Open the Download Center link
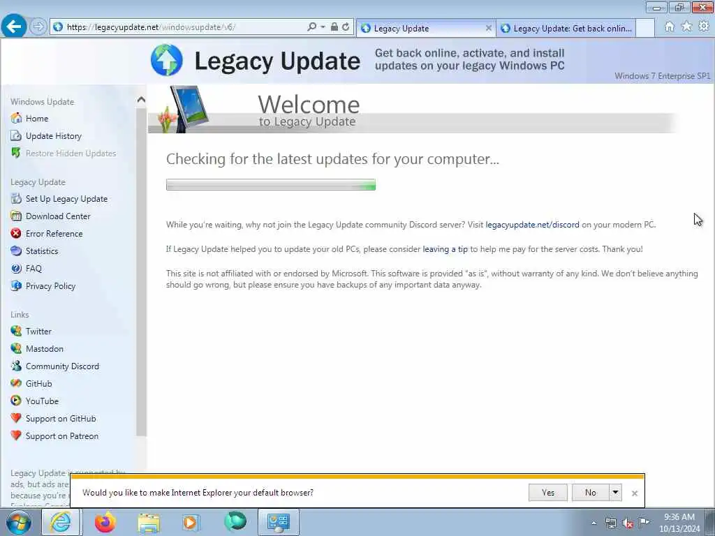Viewport: 715px width, 536px height. pyautogui.click(x=58, y=216)
